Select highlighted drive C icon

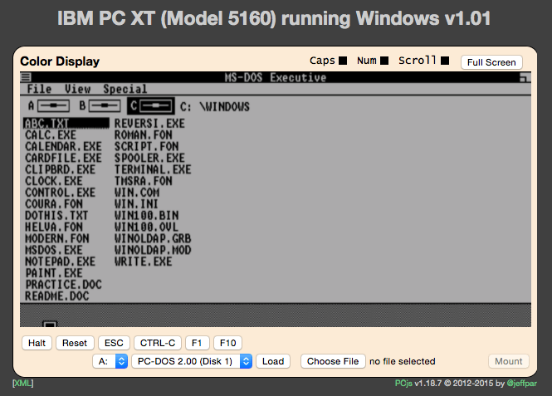(x=151, y=106)
